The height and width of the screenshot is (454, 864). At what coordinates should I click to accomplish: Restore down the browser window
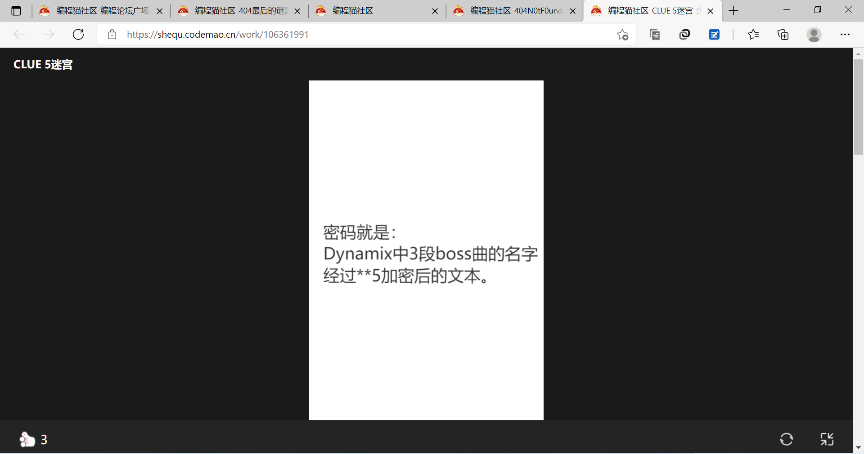tap(817, 10)
